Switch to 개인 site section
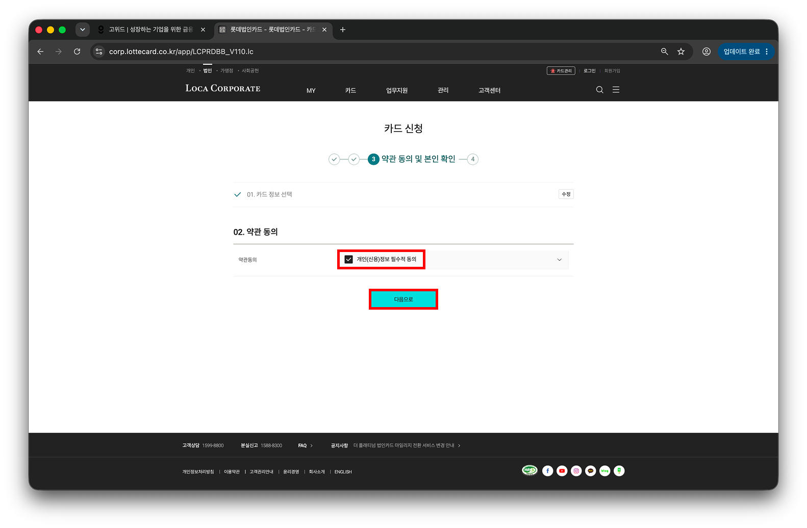The height and width of the screenshot is (528, 807). point(190,71)
